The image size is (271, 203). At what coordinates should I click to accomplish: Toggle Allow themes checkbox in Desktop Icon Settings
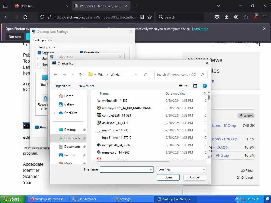tap(37, 127)
